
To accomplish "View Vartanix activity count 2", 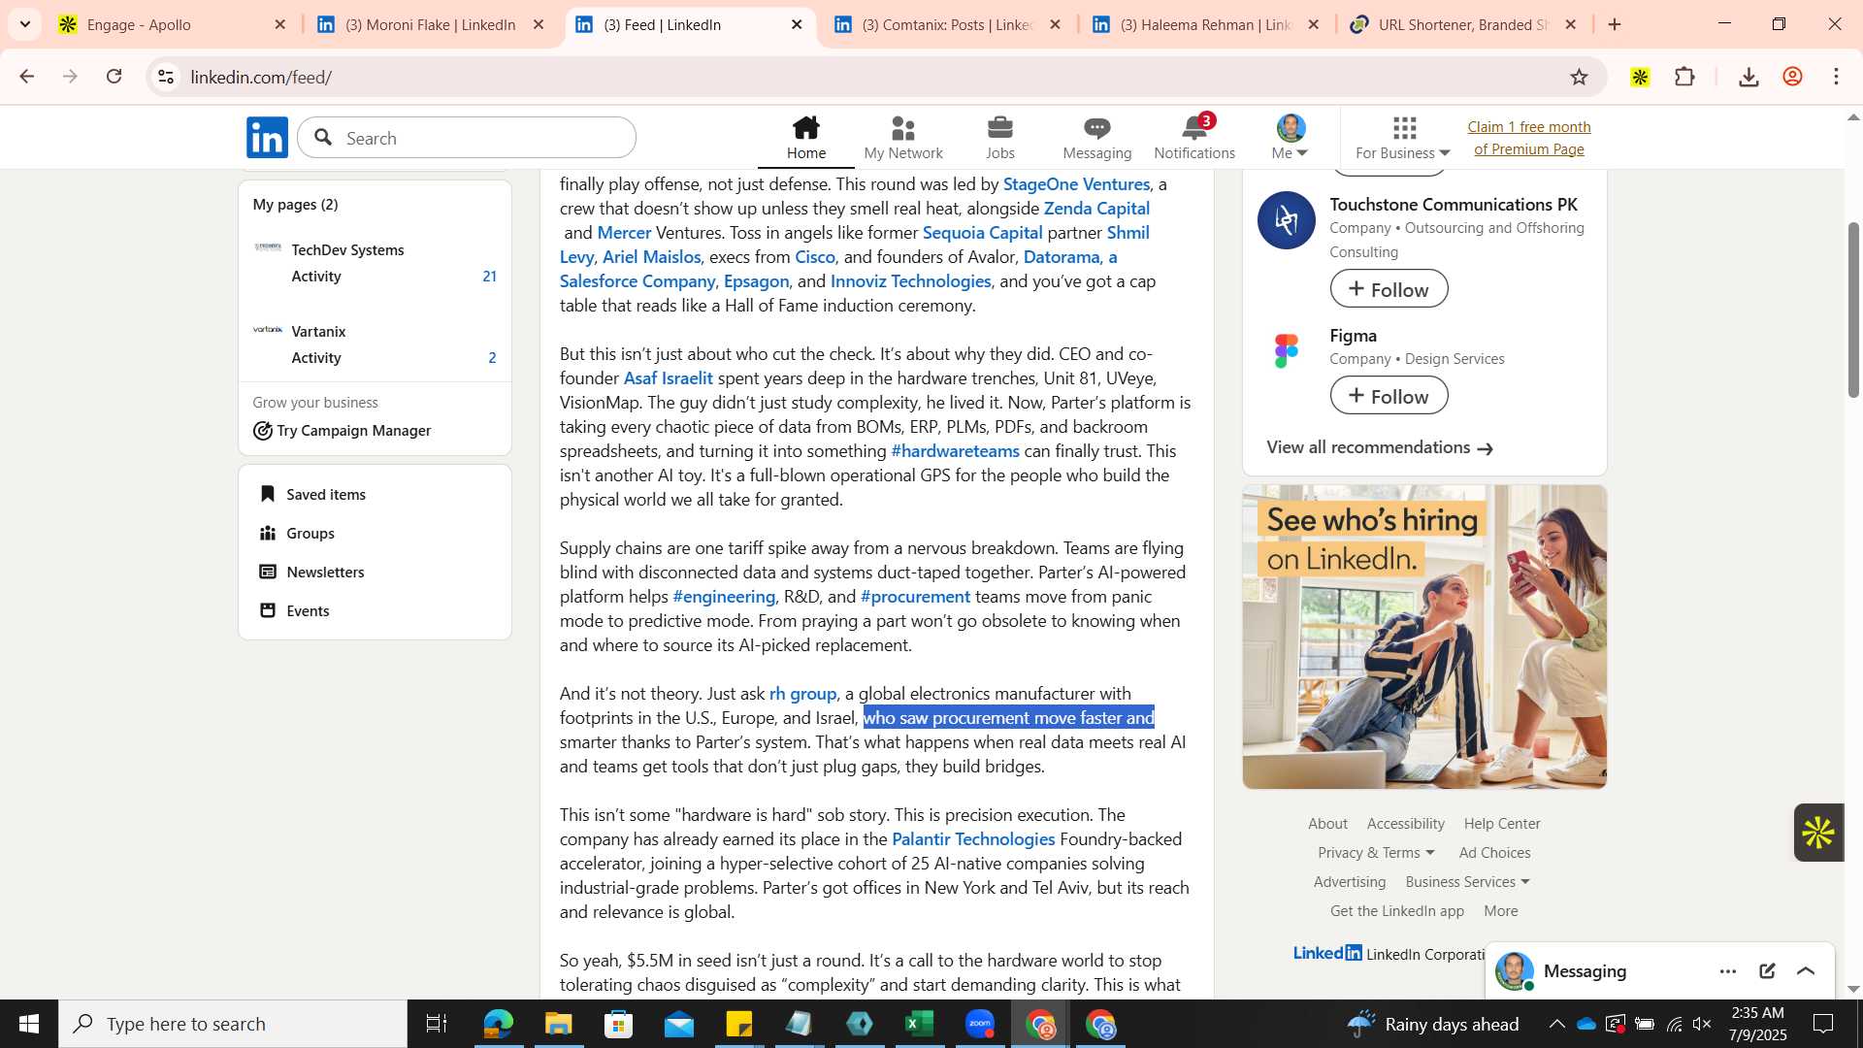I will (492, 358).
